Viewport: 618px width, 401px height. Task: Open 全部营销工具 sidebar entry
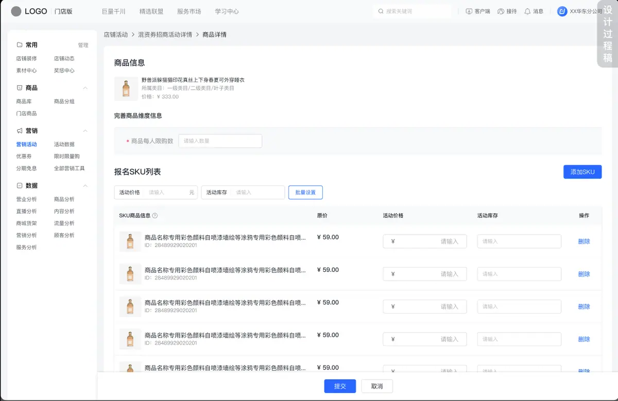pos(70,168)
